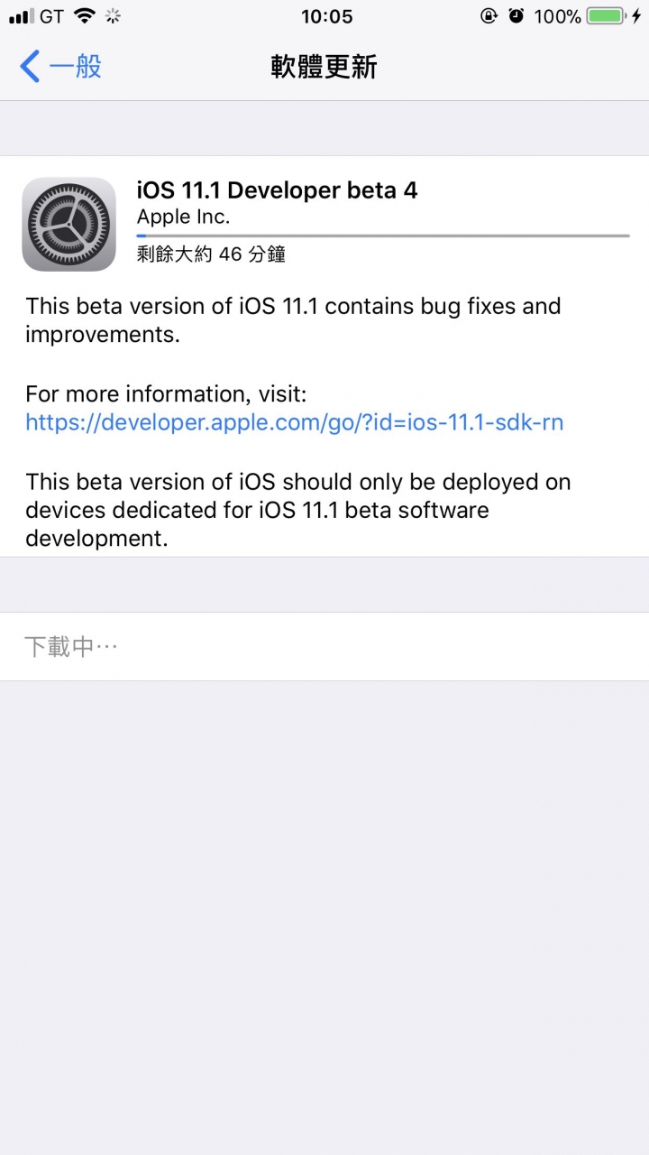The width and height of the screenshot is (649, 1155).
Task: Tap the 剩餘大約 46 分鐘 remaining time label
Action: pos(211,254)
